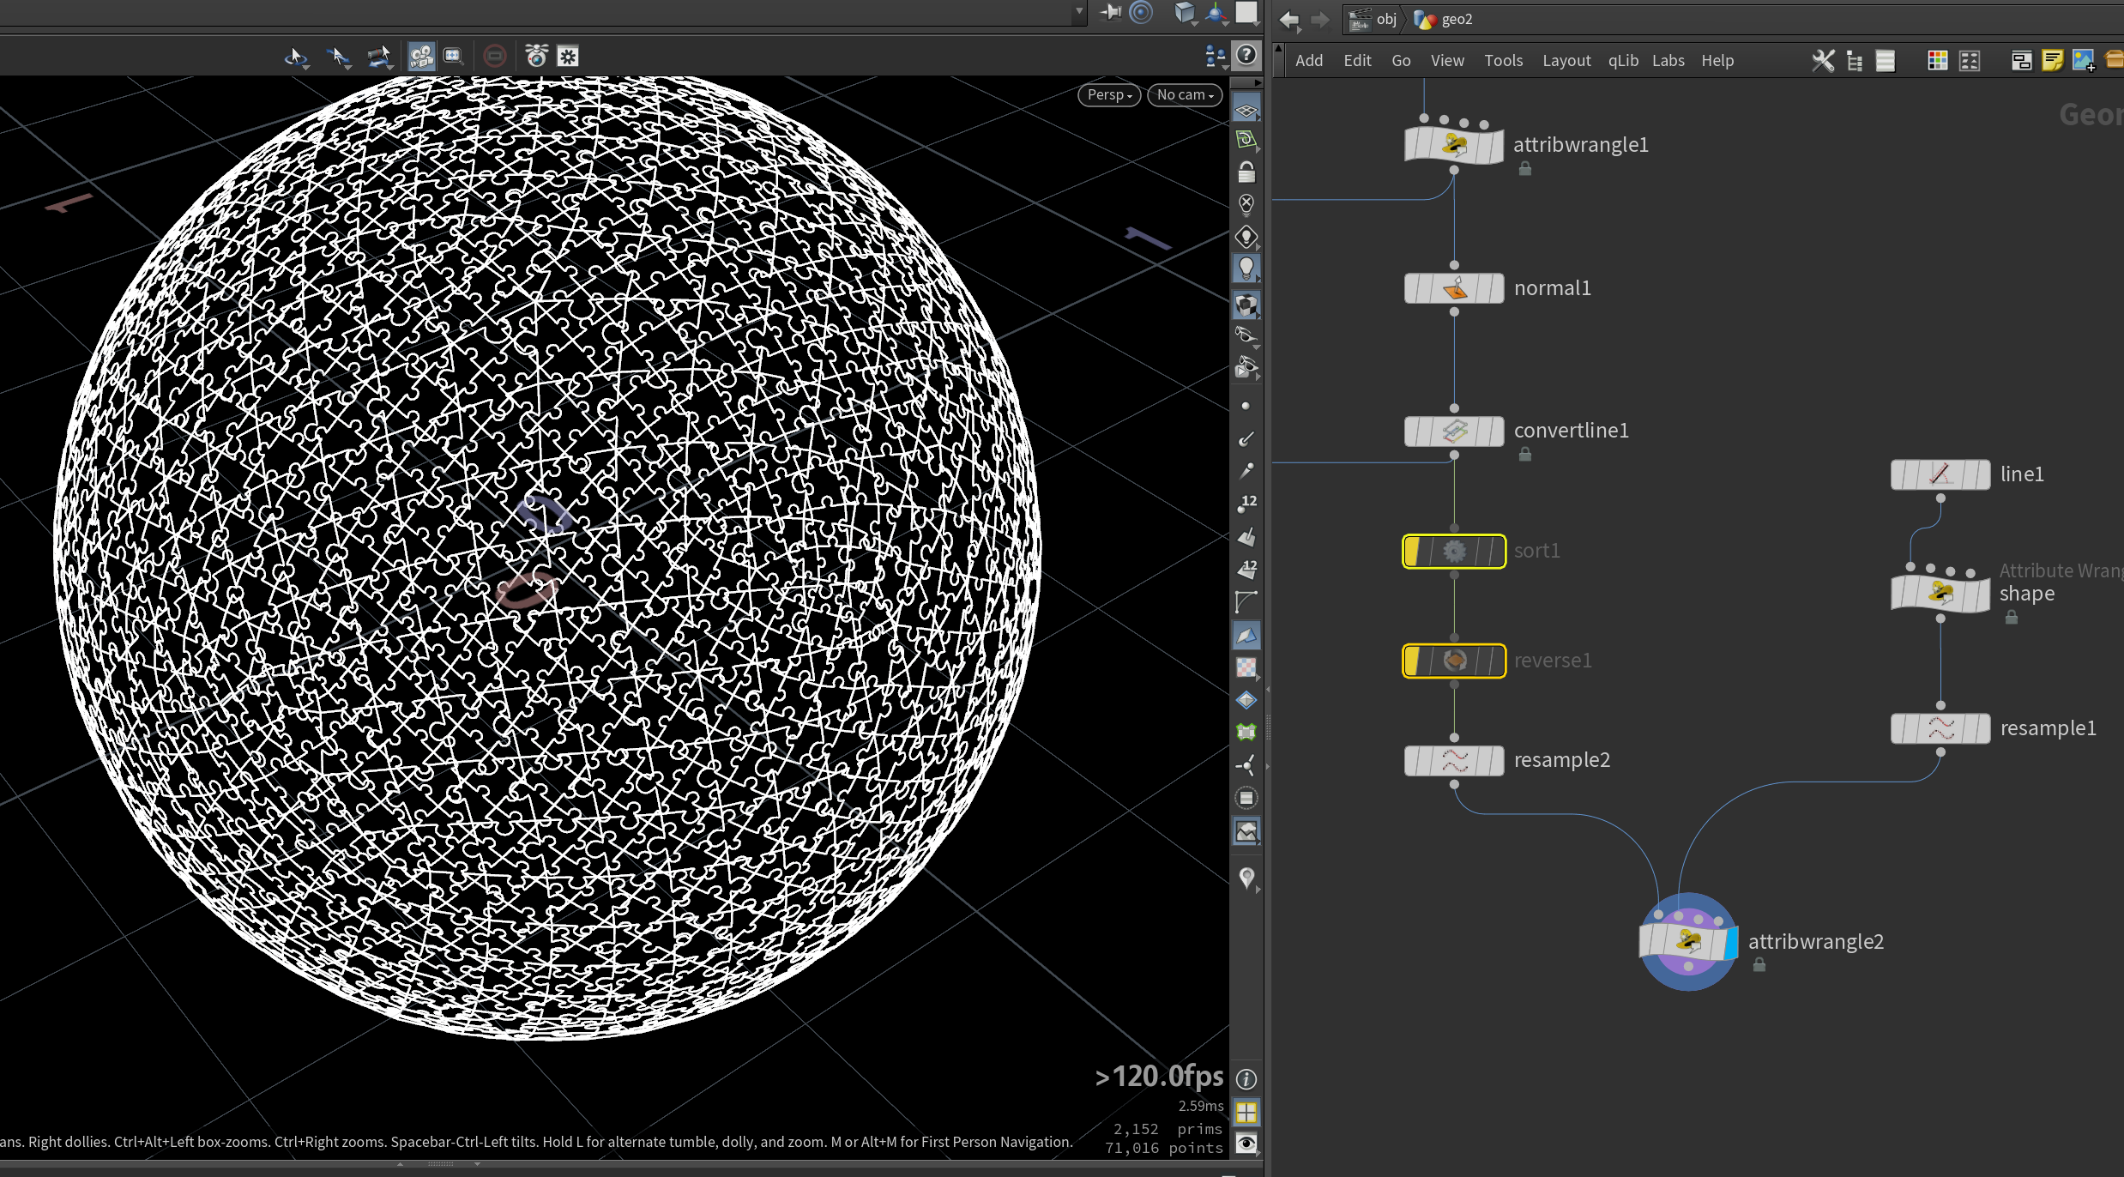Open the Go menu

[1401, 60]
